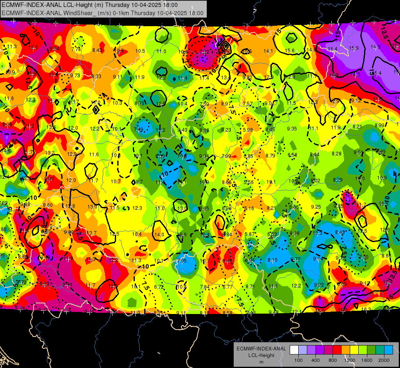Click the shear value 9.35
The image size is (400, 368).
pyautogui.click(x=292, y=129)
